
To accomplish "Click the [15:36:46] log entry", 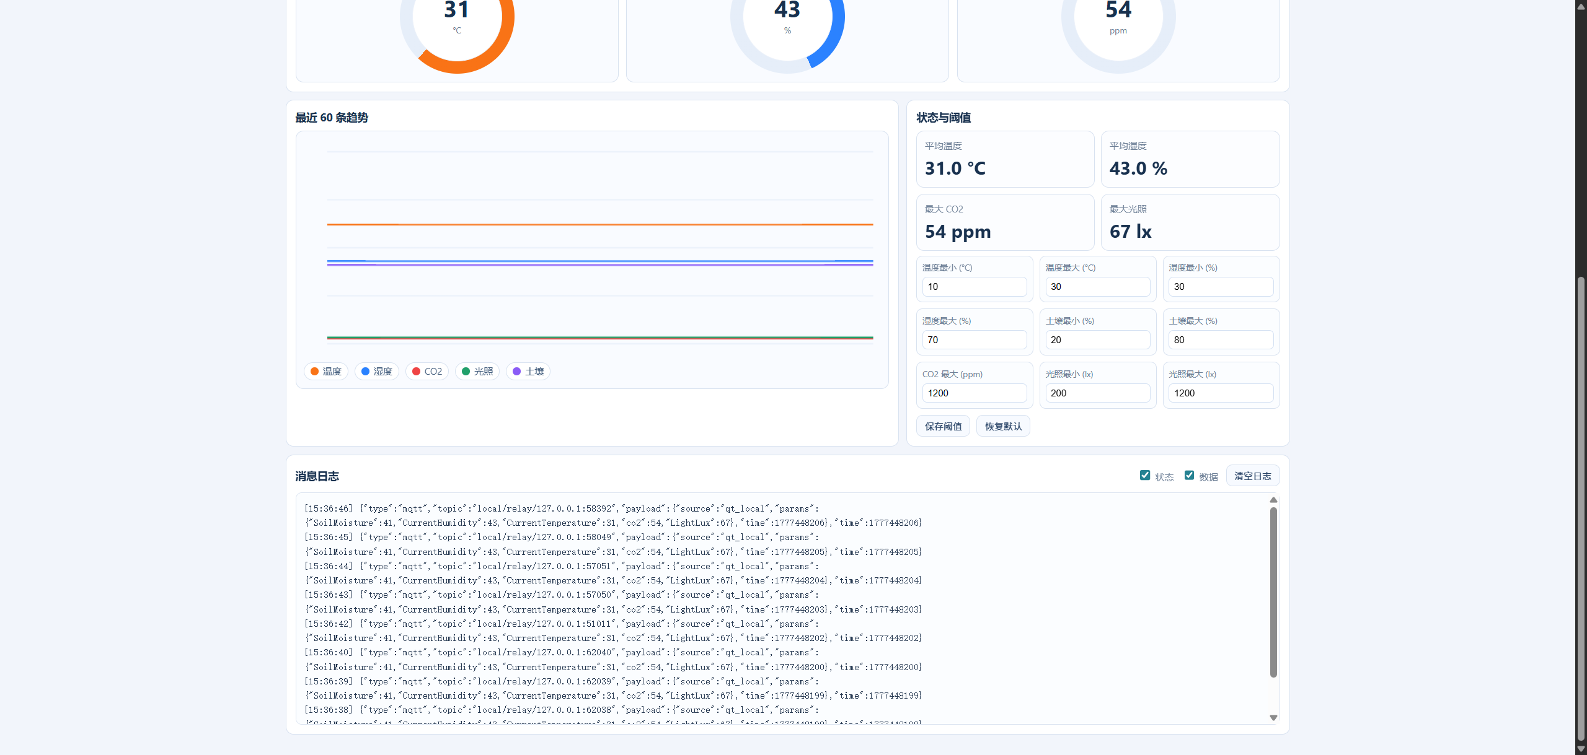I will click(x=613, y=516).
